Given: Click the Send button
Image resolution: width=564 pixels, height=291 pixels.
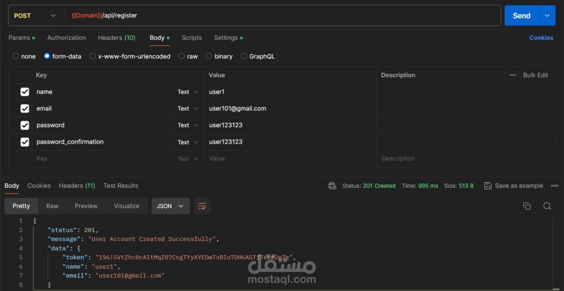Looking at the screenshot, I should coord(521,15).
